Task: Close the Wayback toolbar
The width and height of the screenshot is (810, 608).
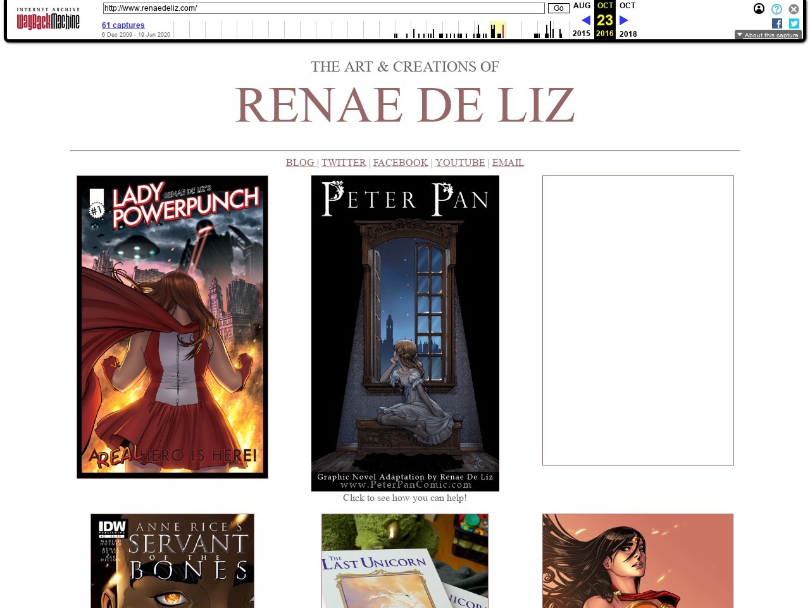Action: click(x=794, y=9)
